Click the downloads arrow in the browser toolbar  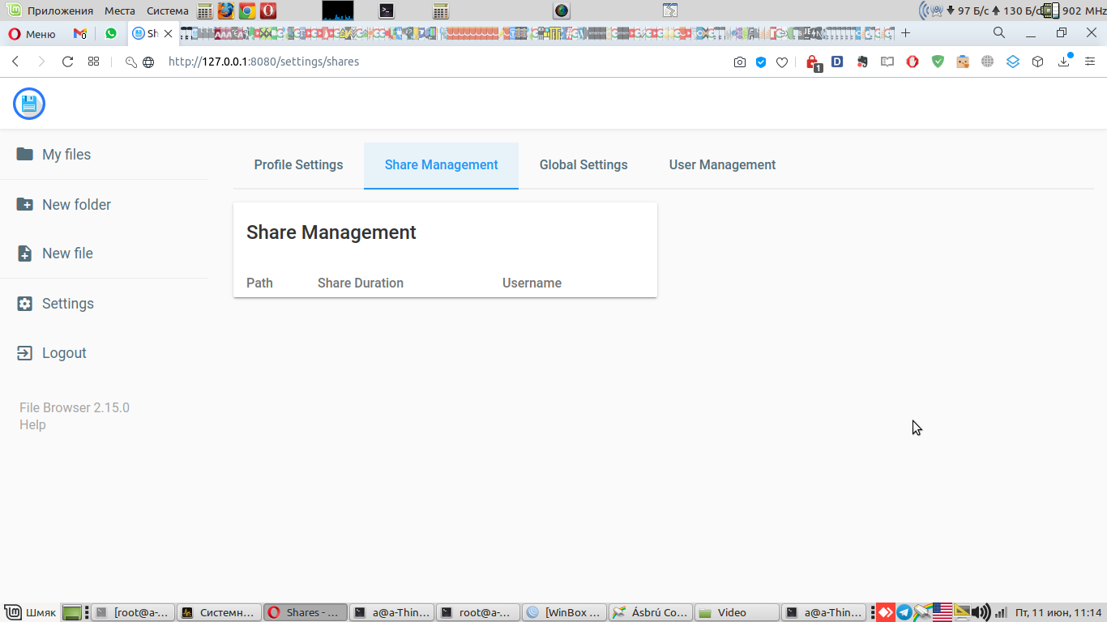(1063, 62)
